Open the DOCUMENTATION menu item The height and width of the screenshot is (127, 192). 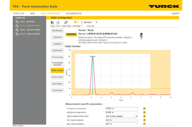(74, 14)
